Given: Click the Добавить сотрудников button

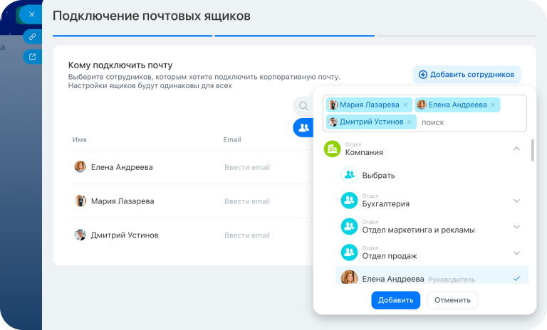Looking at the screenshot, I should point(467,75).
